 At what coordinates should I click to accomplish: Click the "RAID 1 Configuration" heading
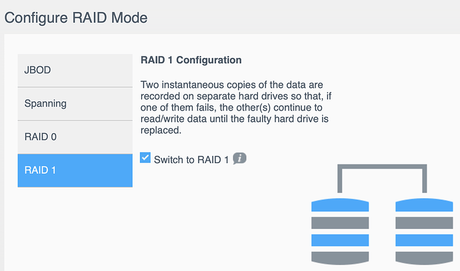pos(191,60)
